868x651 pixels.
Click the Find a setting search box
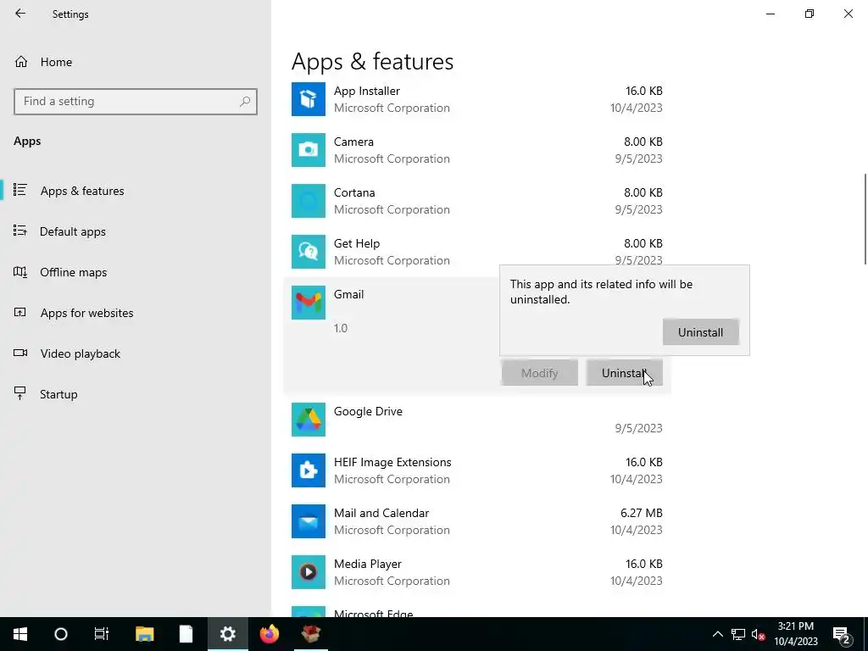136,102
